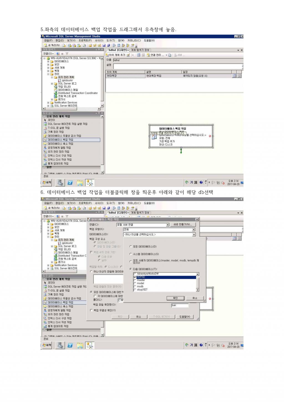Click the SQL Server Agent job task icon in the upper screenshot

45,124
